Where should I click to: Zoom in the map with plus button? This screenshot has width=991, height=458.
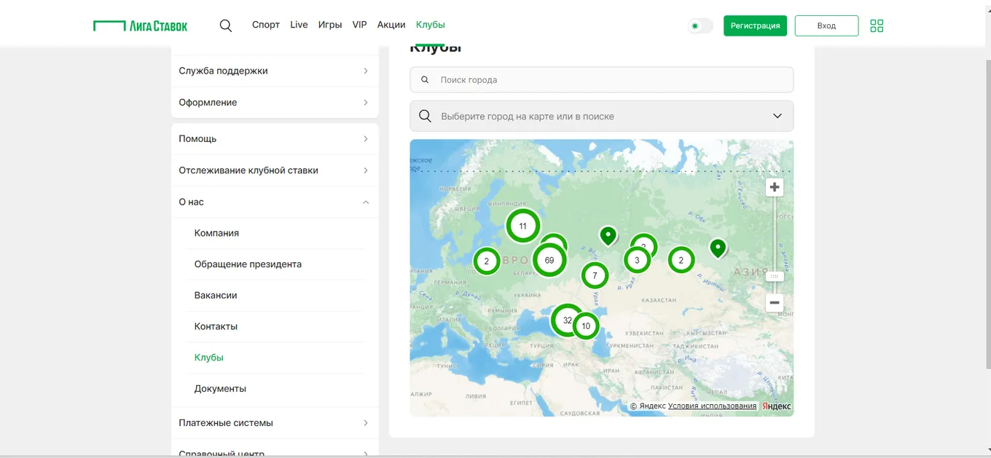(775, 187)
